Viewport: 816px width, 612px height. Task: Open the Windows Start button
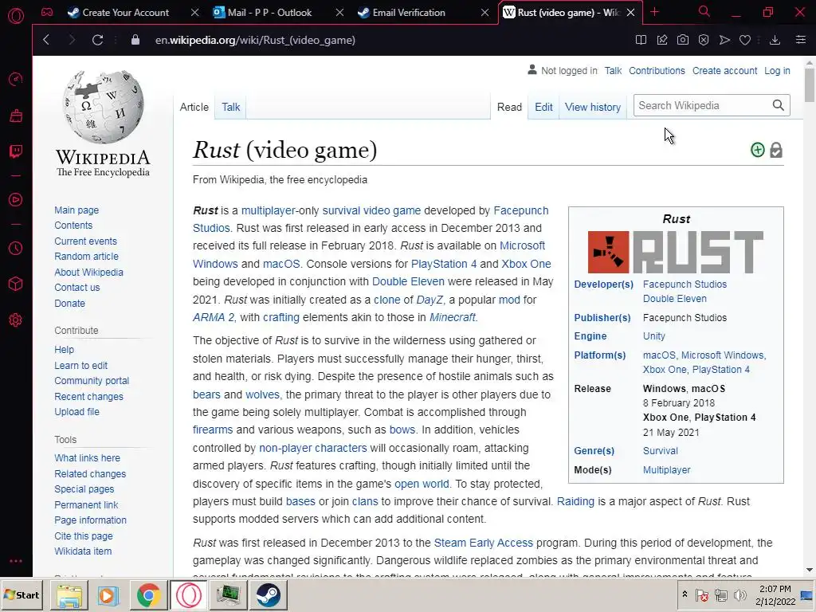[x=22, y=594]
